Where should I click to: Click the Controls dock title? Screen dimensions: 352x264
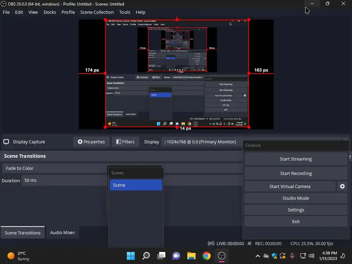[x=253, y=145]
